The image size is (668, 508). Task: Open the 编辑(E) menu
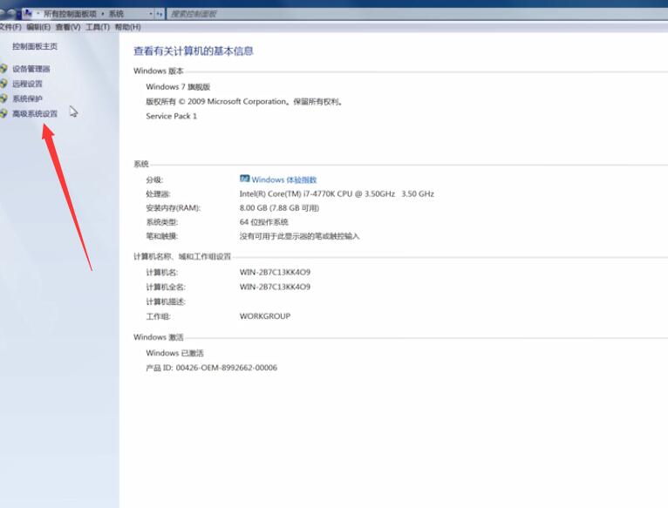point(38,27)
